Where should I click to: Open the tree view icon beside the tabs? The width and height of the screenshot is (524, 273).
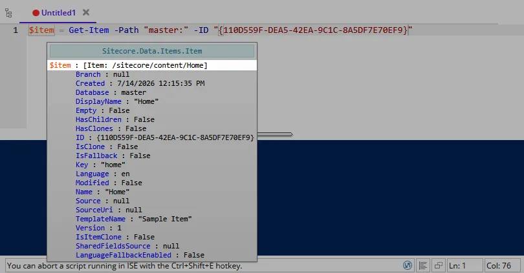(x=8, y=13)
